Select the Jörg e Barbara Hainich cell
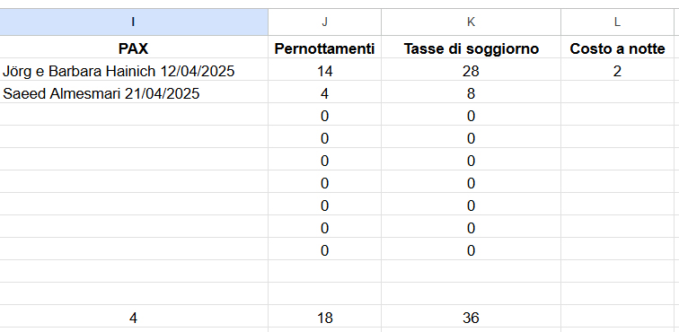Image resolution: width=679 pixels, height=332 pixels. (x=133, y=71)
